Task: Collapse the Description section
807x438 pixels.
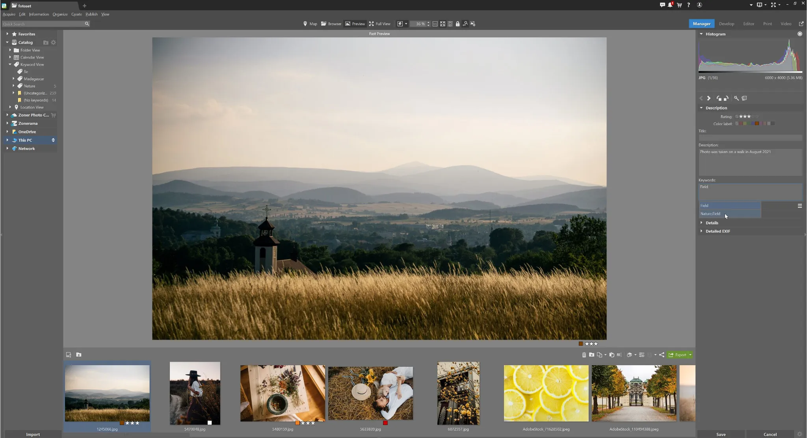Action: click(x=702, y=107)
